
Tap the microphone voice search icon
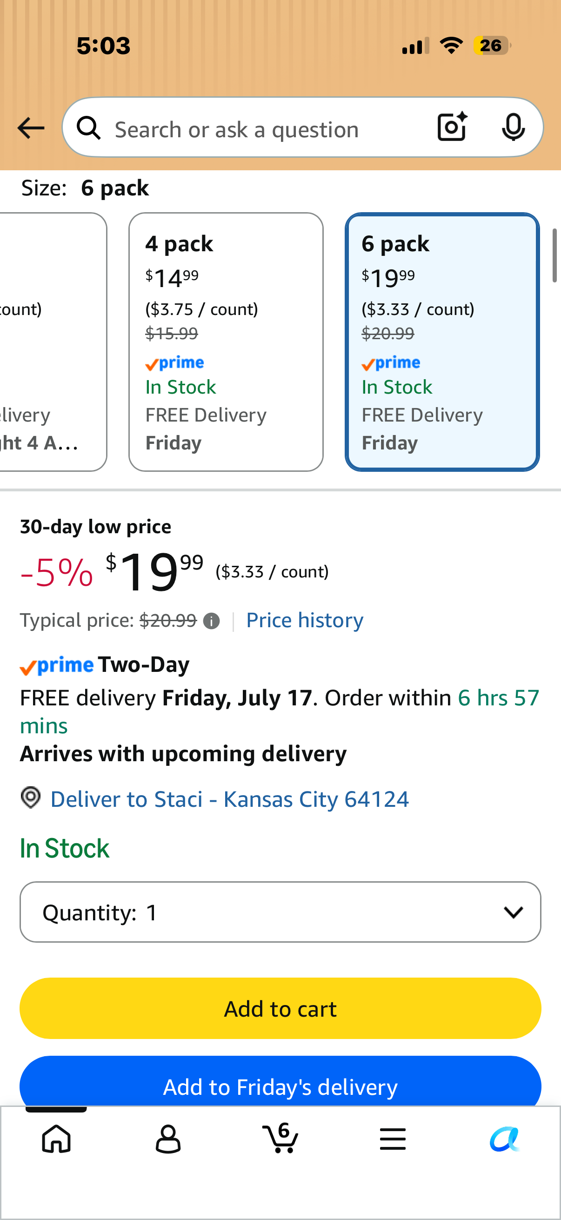coord(513,127)
